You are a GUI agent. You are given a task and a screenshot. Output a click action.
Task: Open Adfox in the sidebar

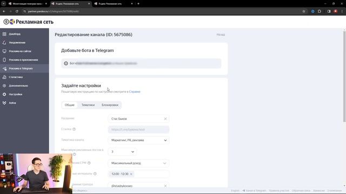pos(12,103)
